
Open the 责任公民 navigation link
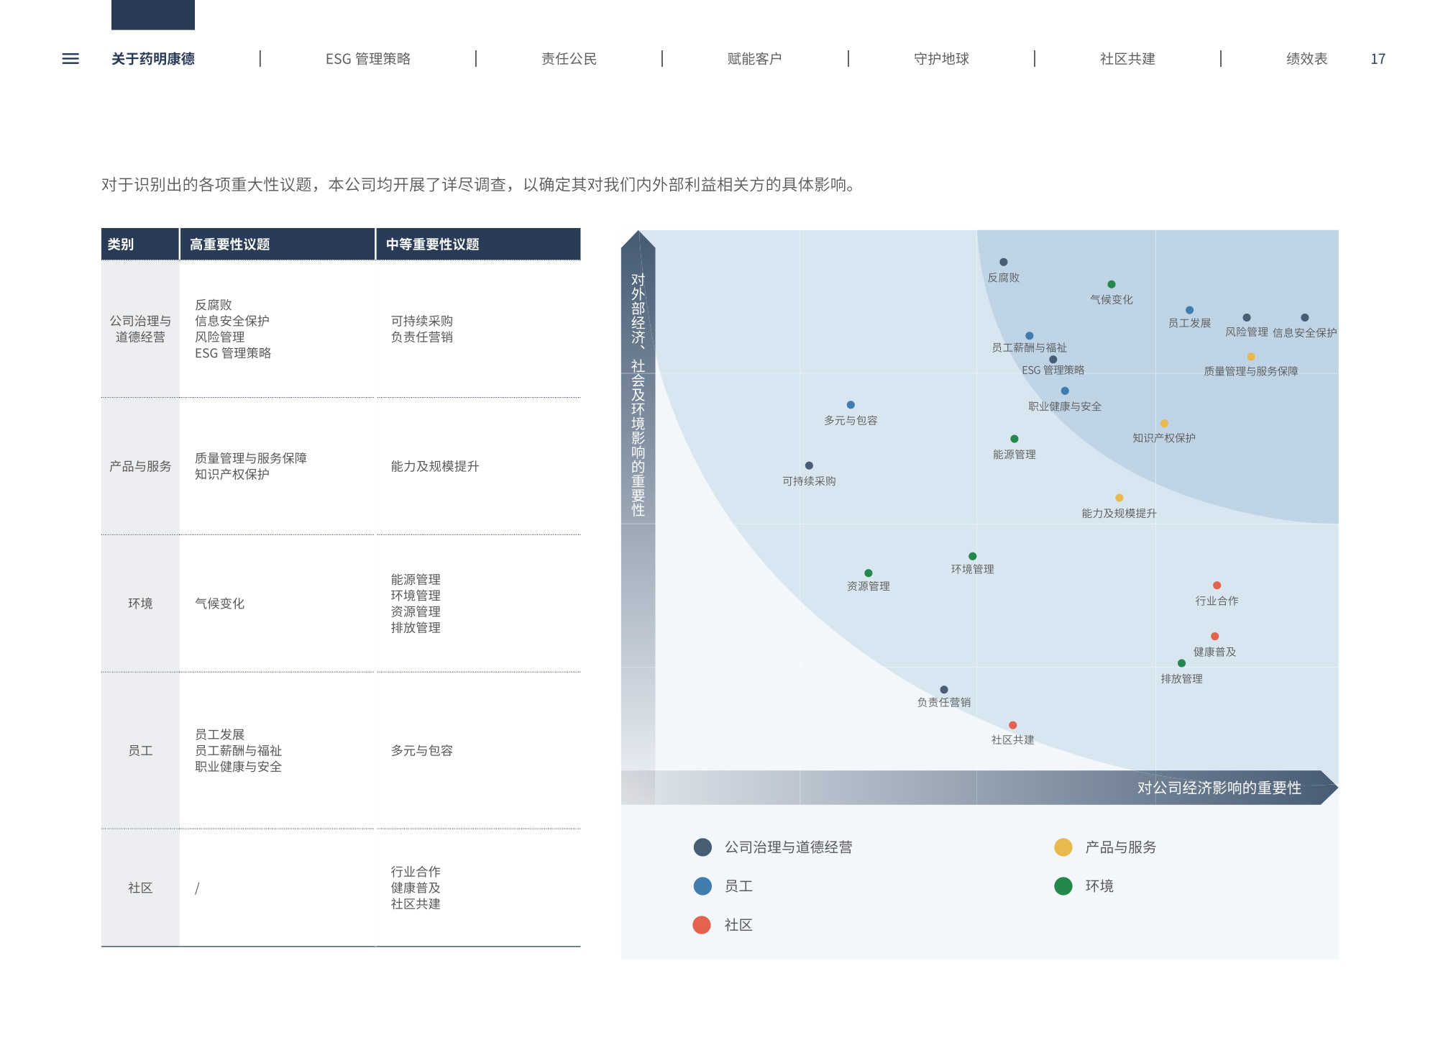569,59
